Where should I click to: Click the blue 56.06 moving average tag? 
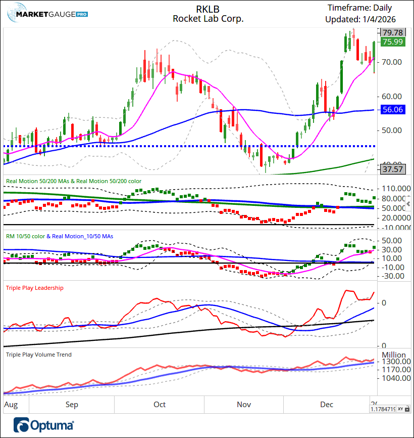click(392, 109)
